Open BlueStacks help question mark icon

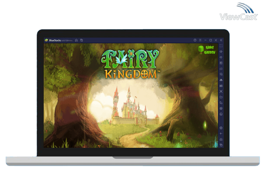(x=195, y=40)
